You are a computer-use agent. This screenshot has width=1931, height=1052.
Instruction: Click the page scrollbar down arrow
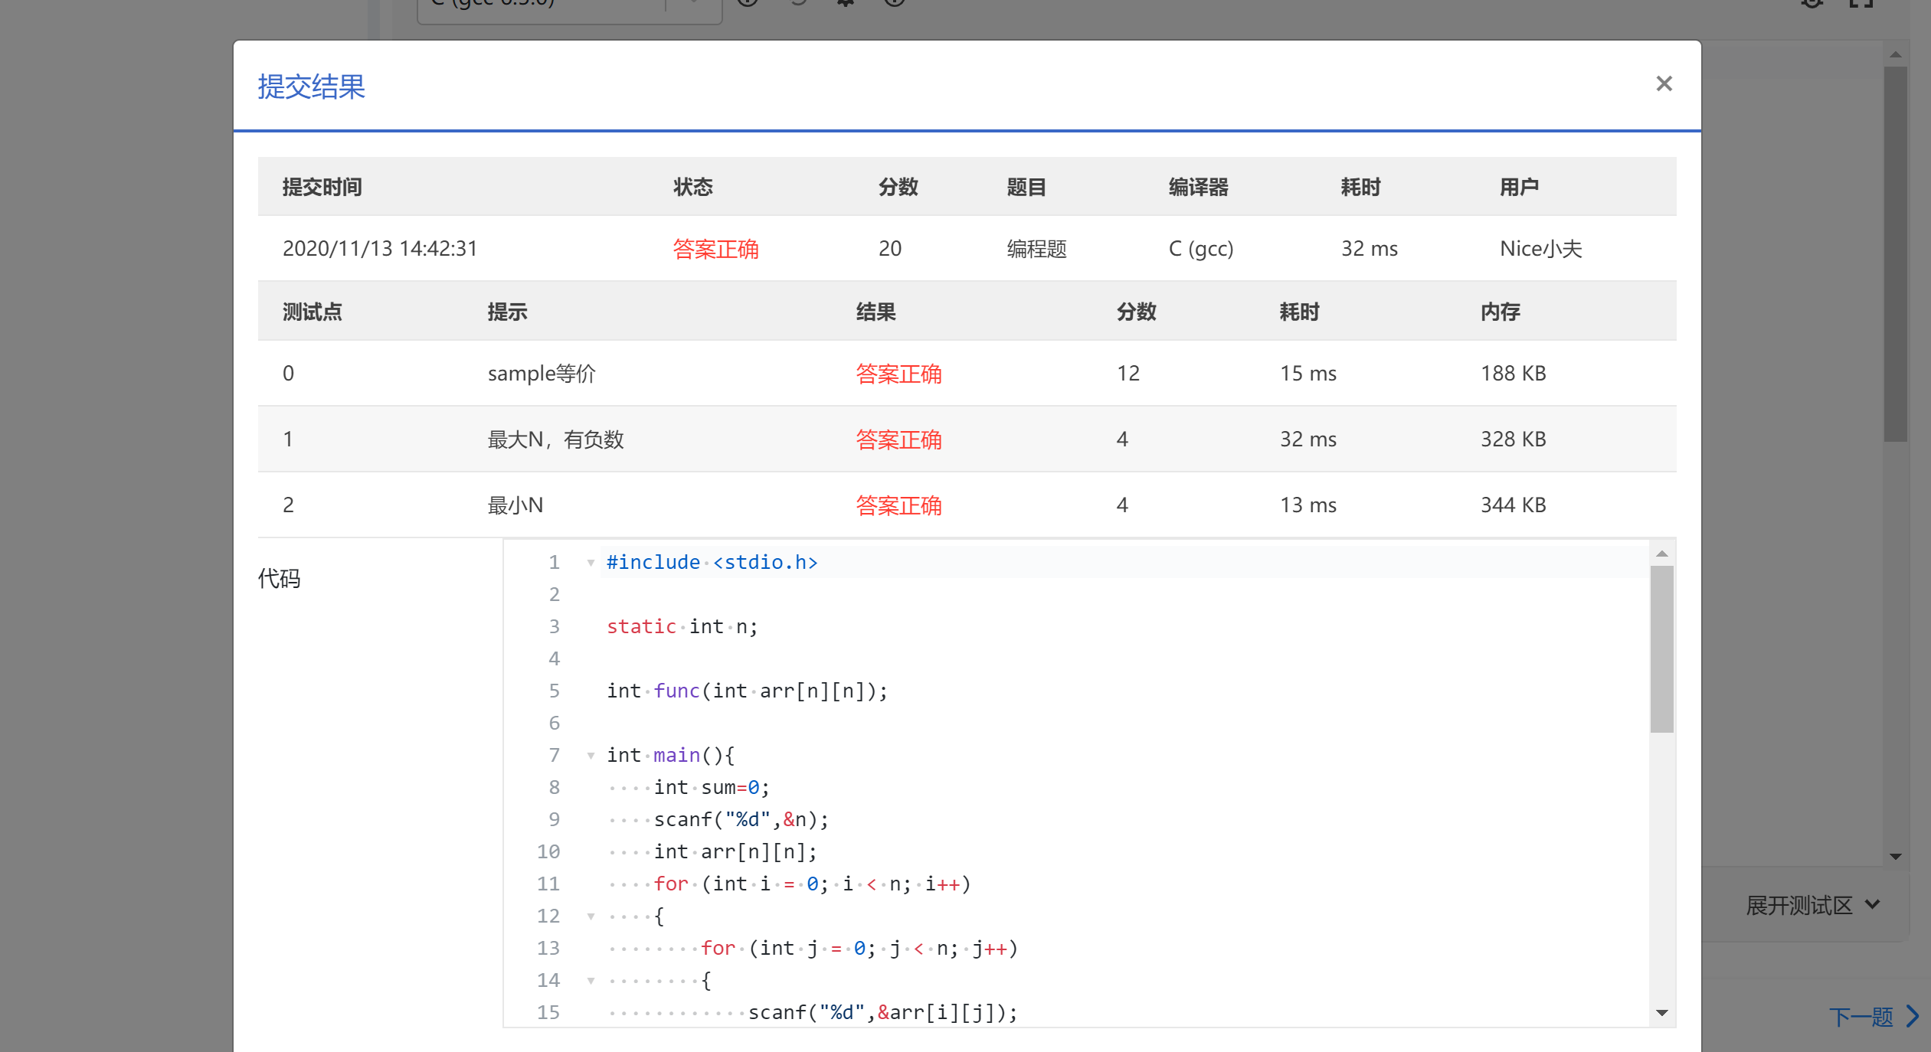click(x=1895, y=857)
